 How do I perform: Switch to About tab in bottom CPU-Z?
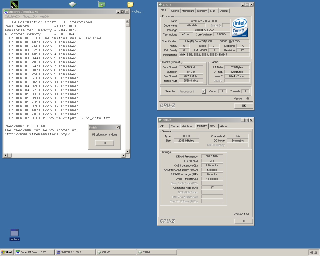coord(224,126)
